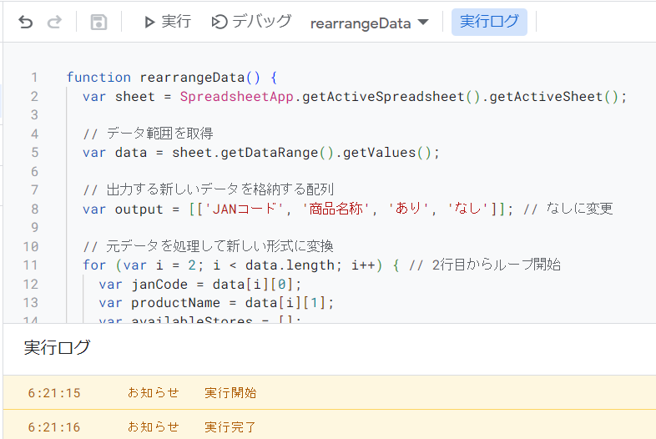
Task: Click the comment 'データ範囲を取得'
Action: (x=159, y=134)
